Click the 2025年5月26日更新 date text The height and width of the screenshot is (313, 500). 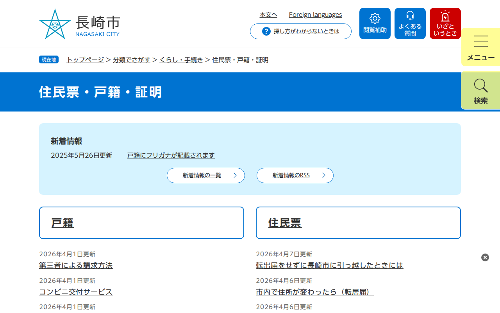point(81,155)
